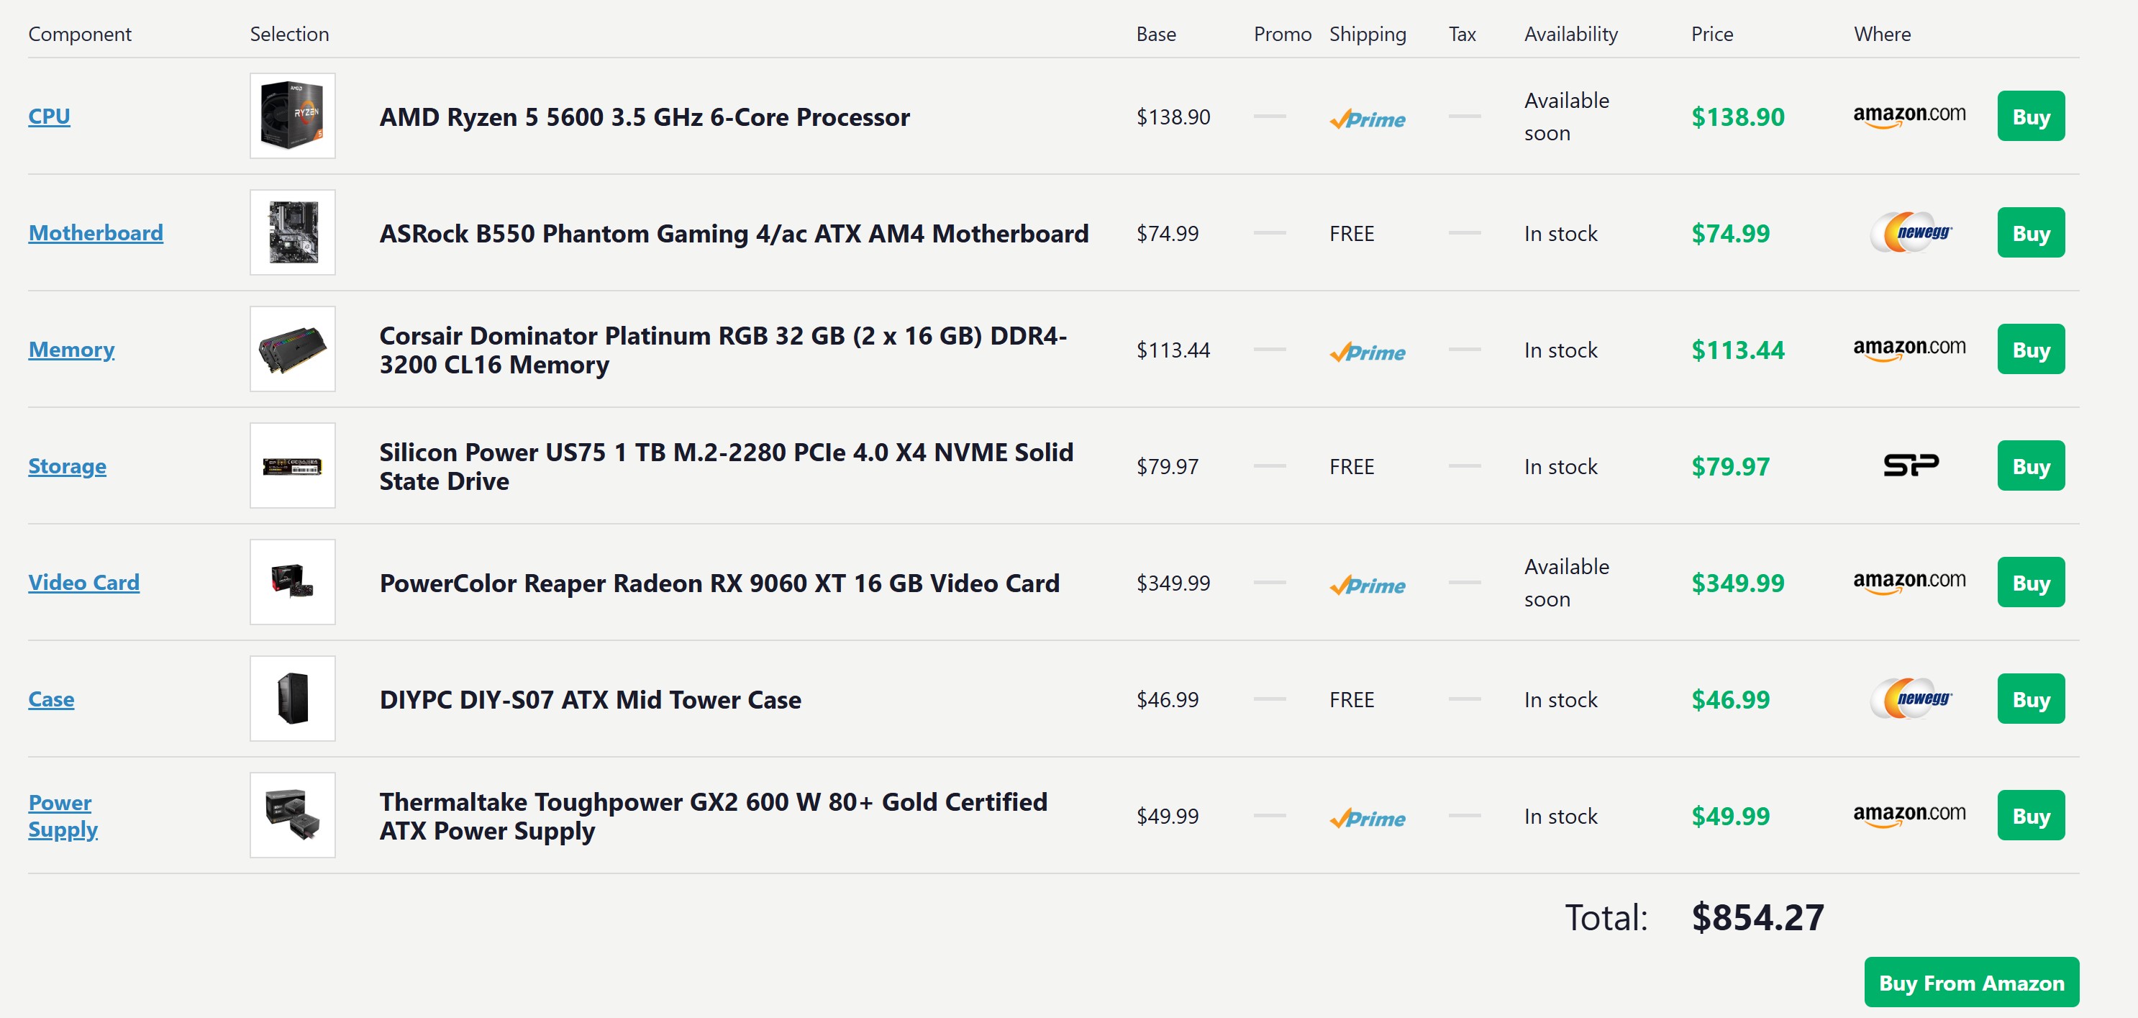Open the Video Card component link
This screenshot has width=2138, height=1018.
(84, 582)
